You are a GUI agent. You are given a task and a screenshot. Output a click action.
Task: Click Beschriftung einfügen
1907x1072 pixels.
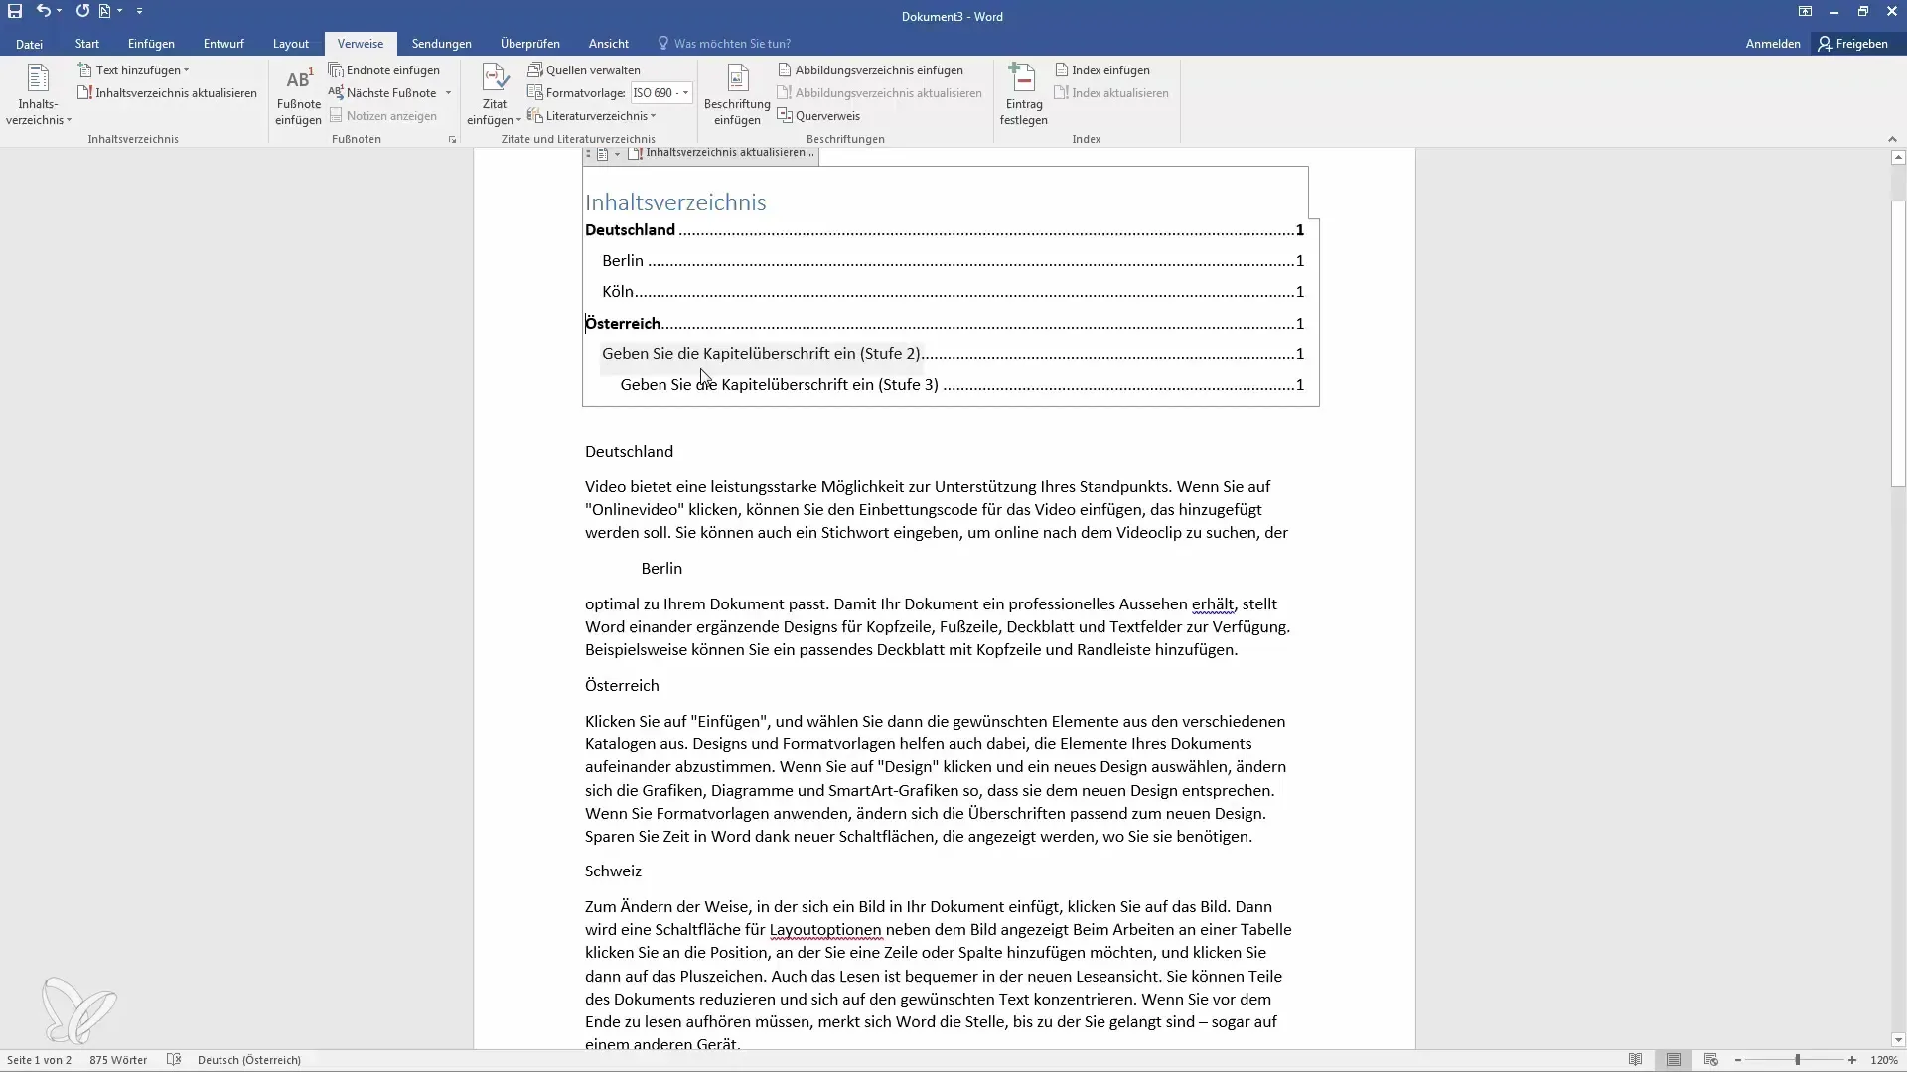[x=737, y=95]
